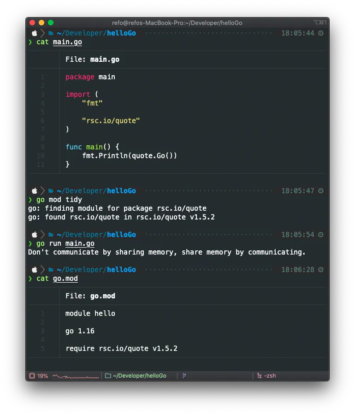
Task: Click the -zsh job name in status bar
Action: [270, 376]
